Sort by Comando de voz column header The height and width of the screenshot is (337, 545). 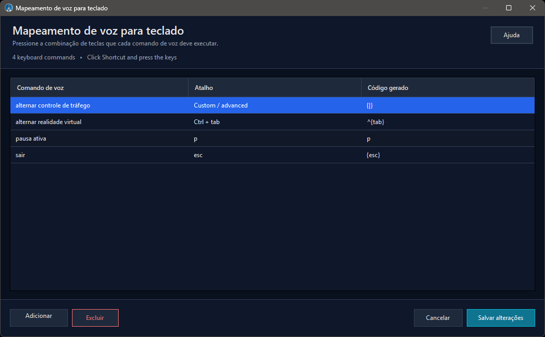pos(99,88)
